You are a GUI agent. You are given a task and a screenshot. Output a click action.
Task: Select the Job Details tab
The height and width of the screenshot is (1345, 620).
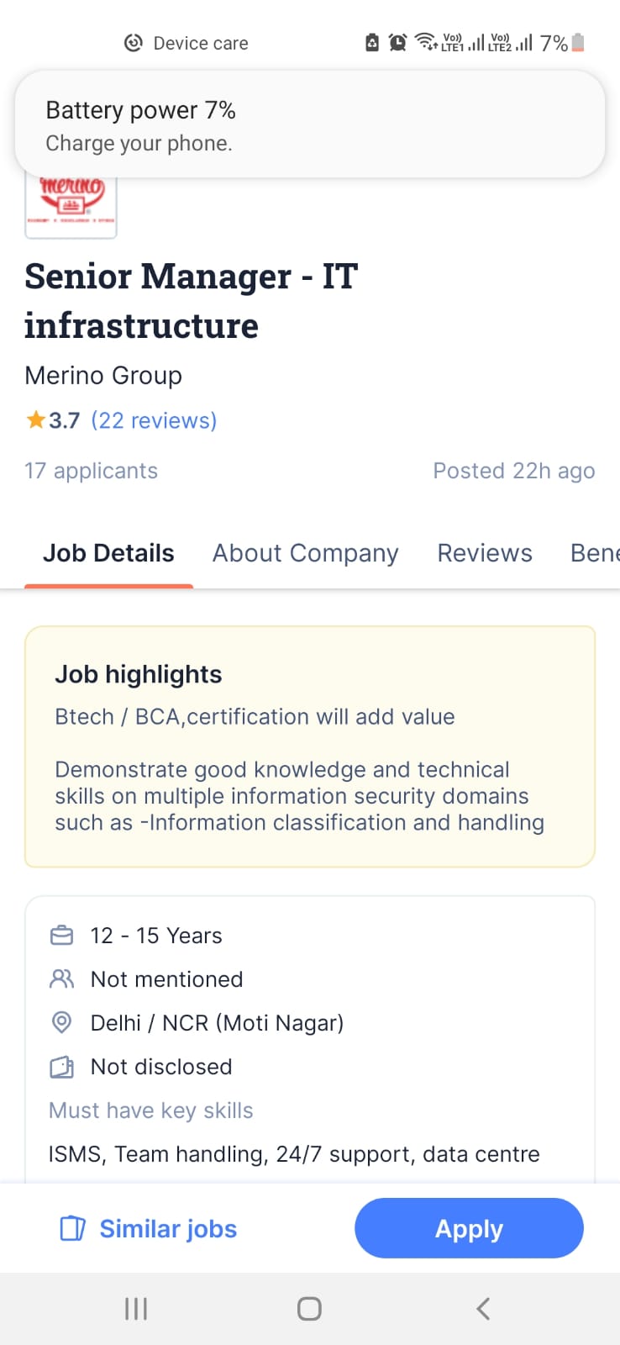click(x=108, y=553)
